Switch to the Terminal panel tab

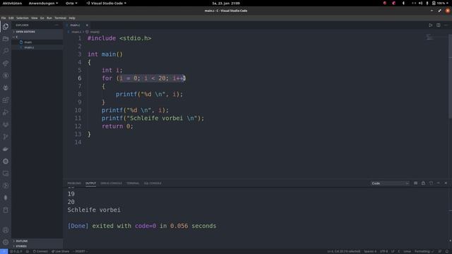pyautogui.click(x=133, y=183)
